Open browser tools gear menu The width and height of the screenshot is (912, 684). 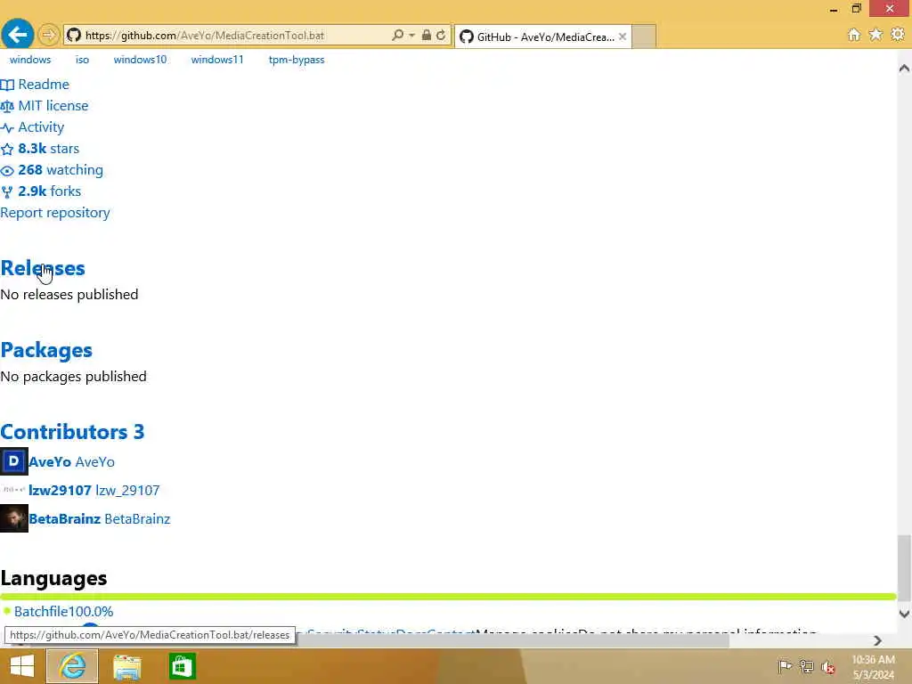(898, 35)
